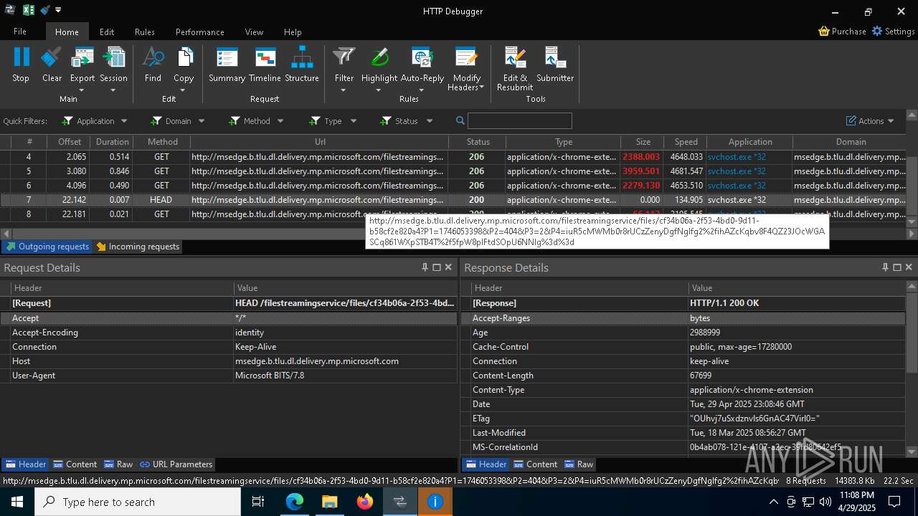Open Microsoft Edge from the taskbar
Viewport: 918px width, 516px height.
(295, 502)
